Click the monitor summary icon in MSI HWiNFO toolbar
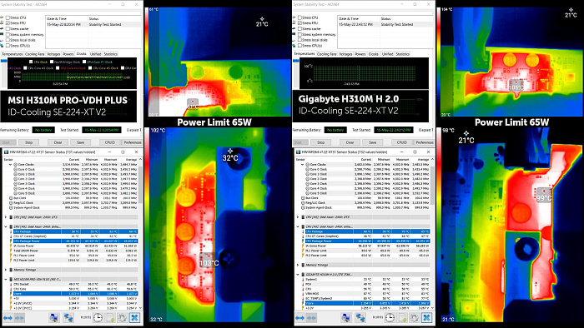584x328 pixels. tap(54, 318)
